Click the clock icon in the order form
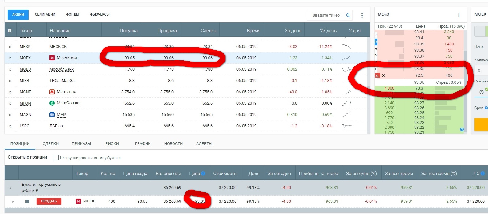The height and width of the screenshot is (214, 488). (482, 92)
